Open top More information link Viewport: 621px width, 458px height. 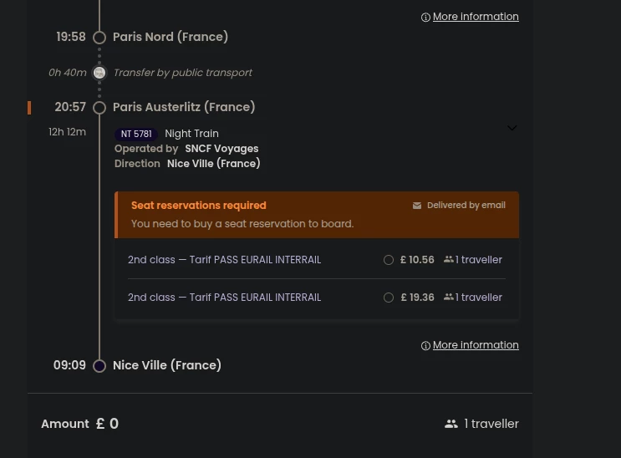click(x=476, y=17)
